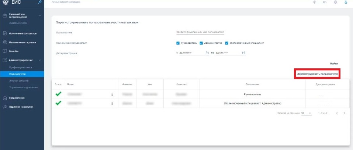Image resolution: width=353 pixels, height=150 pixels.
Task: Open the three-dot menu for the Руководитель row
Action: [x=112, y=94]
